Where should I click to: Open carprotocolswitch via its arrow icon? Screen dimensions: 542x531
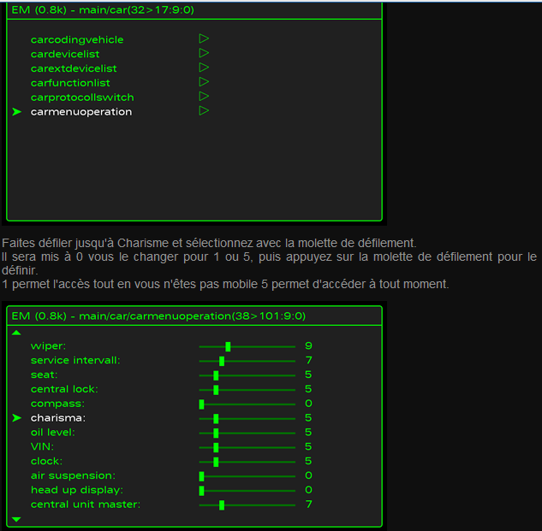[x=204, y=97]
